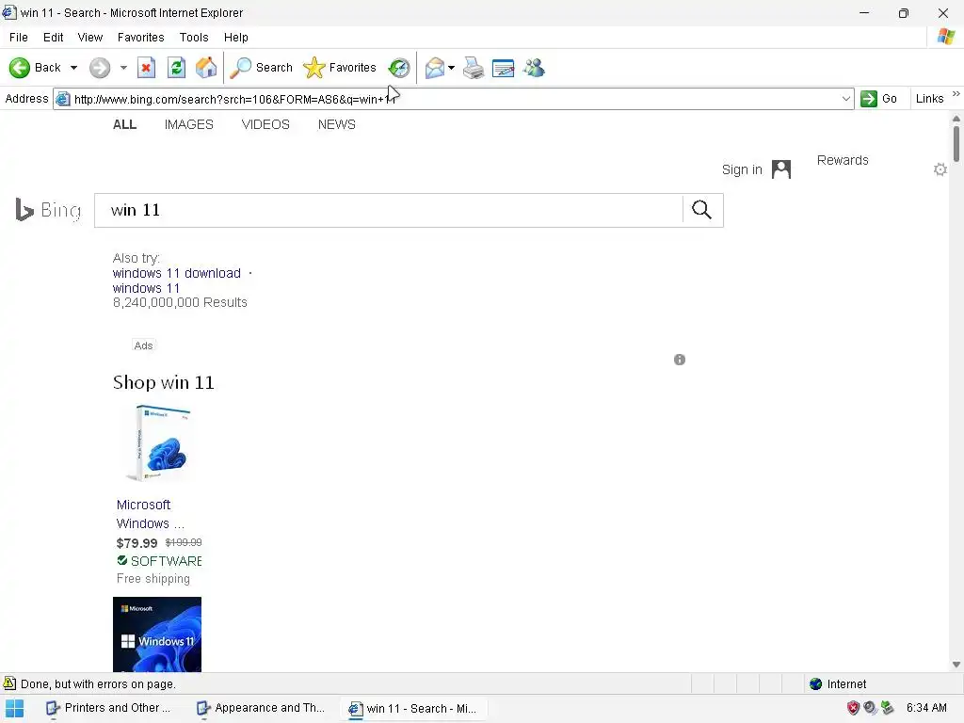Switch to the NEWS tab
Viewport: 964px width, 723px height.
pos(337,124)
